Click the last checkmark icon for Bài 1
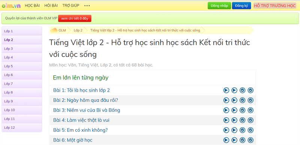The image size is (300, 145). click(250, 90)
